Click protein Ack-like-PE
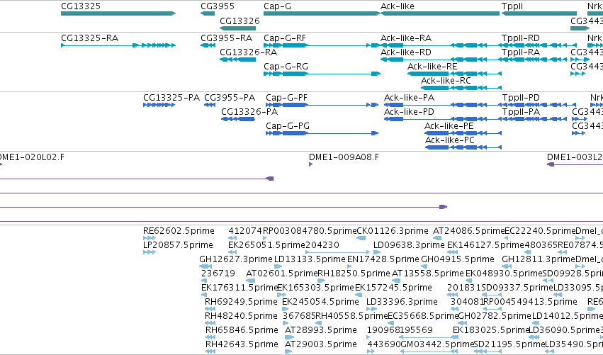This screenshot has height=355, width=603. [449, 125]
